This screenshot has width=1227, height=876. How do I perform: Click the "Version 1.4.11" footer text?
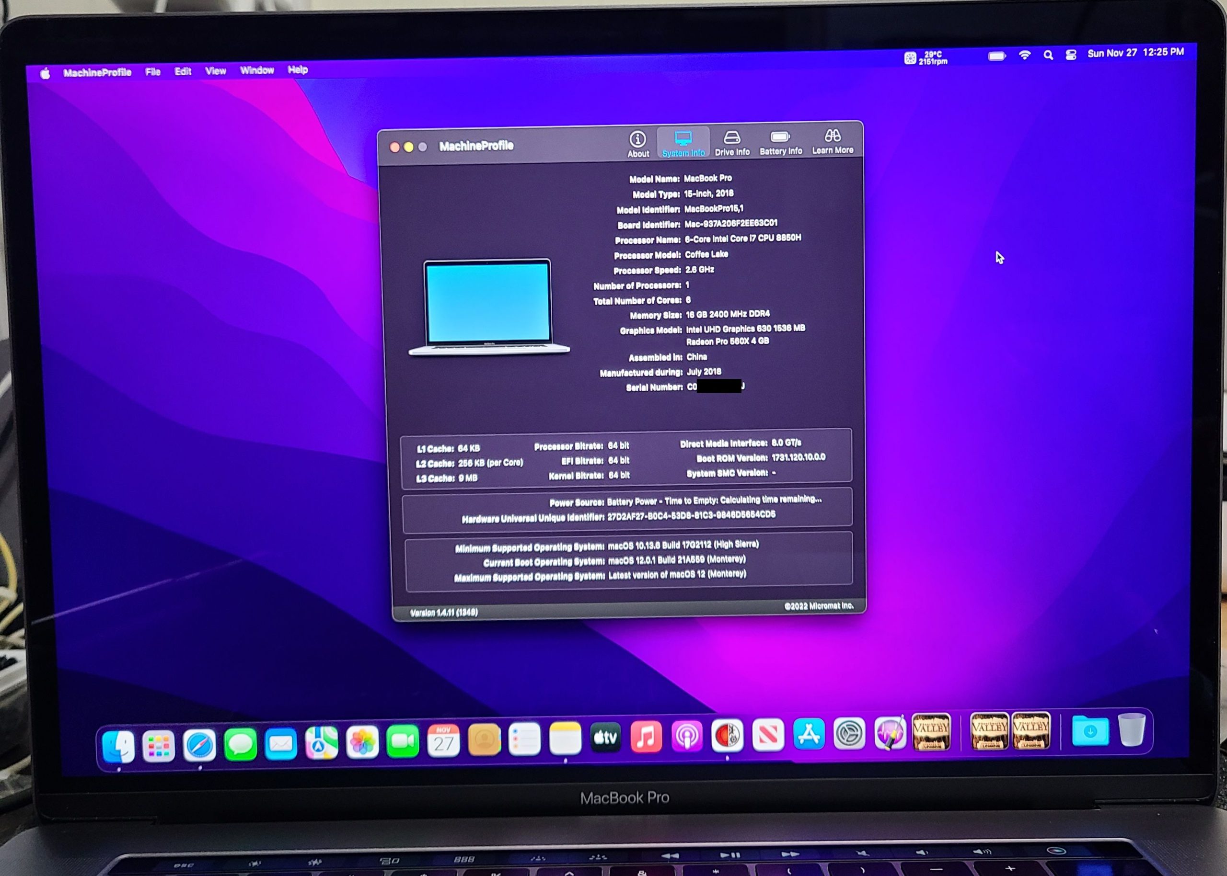tap(444, 612)
